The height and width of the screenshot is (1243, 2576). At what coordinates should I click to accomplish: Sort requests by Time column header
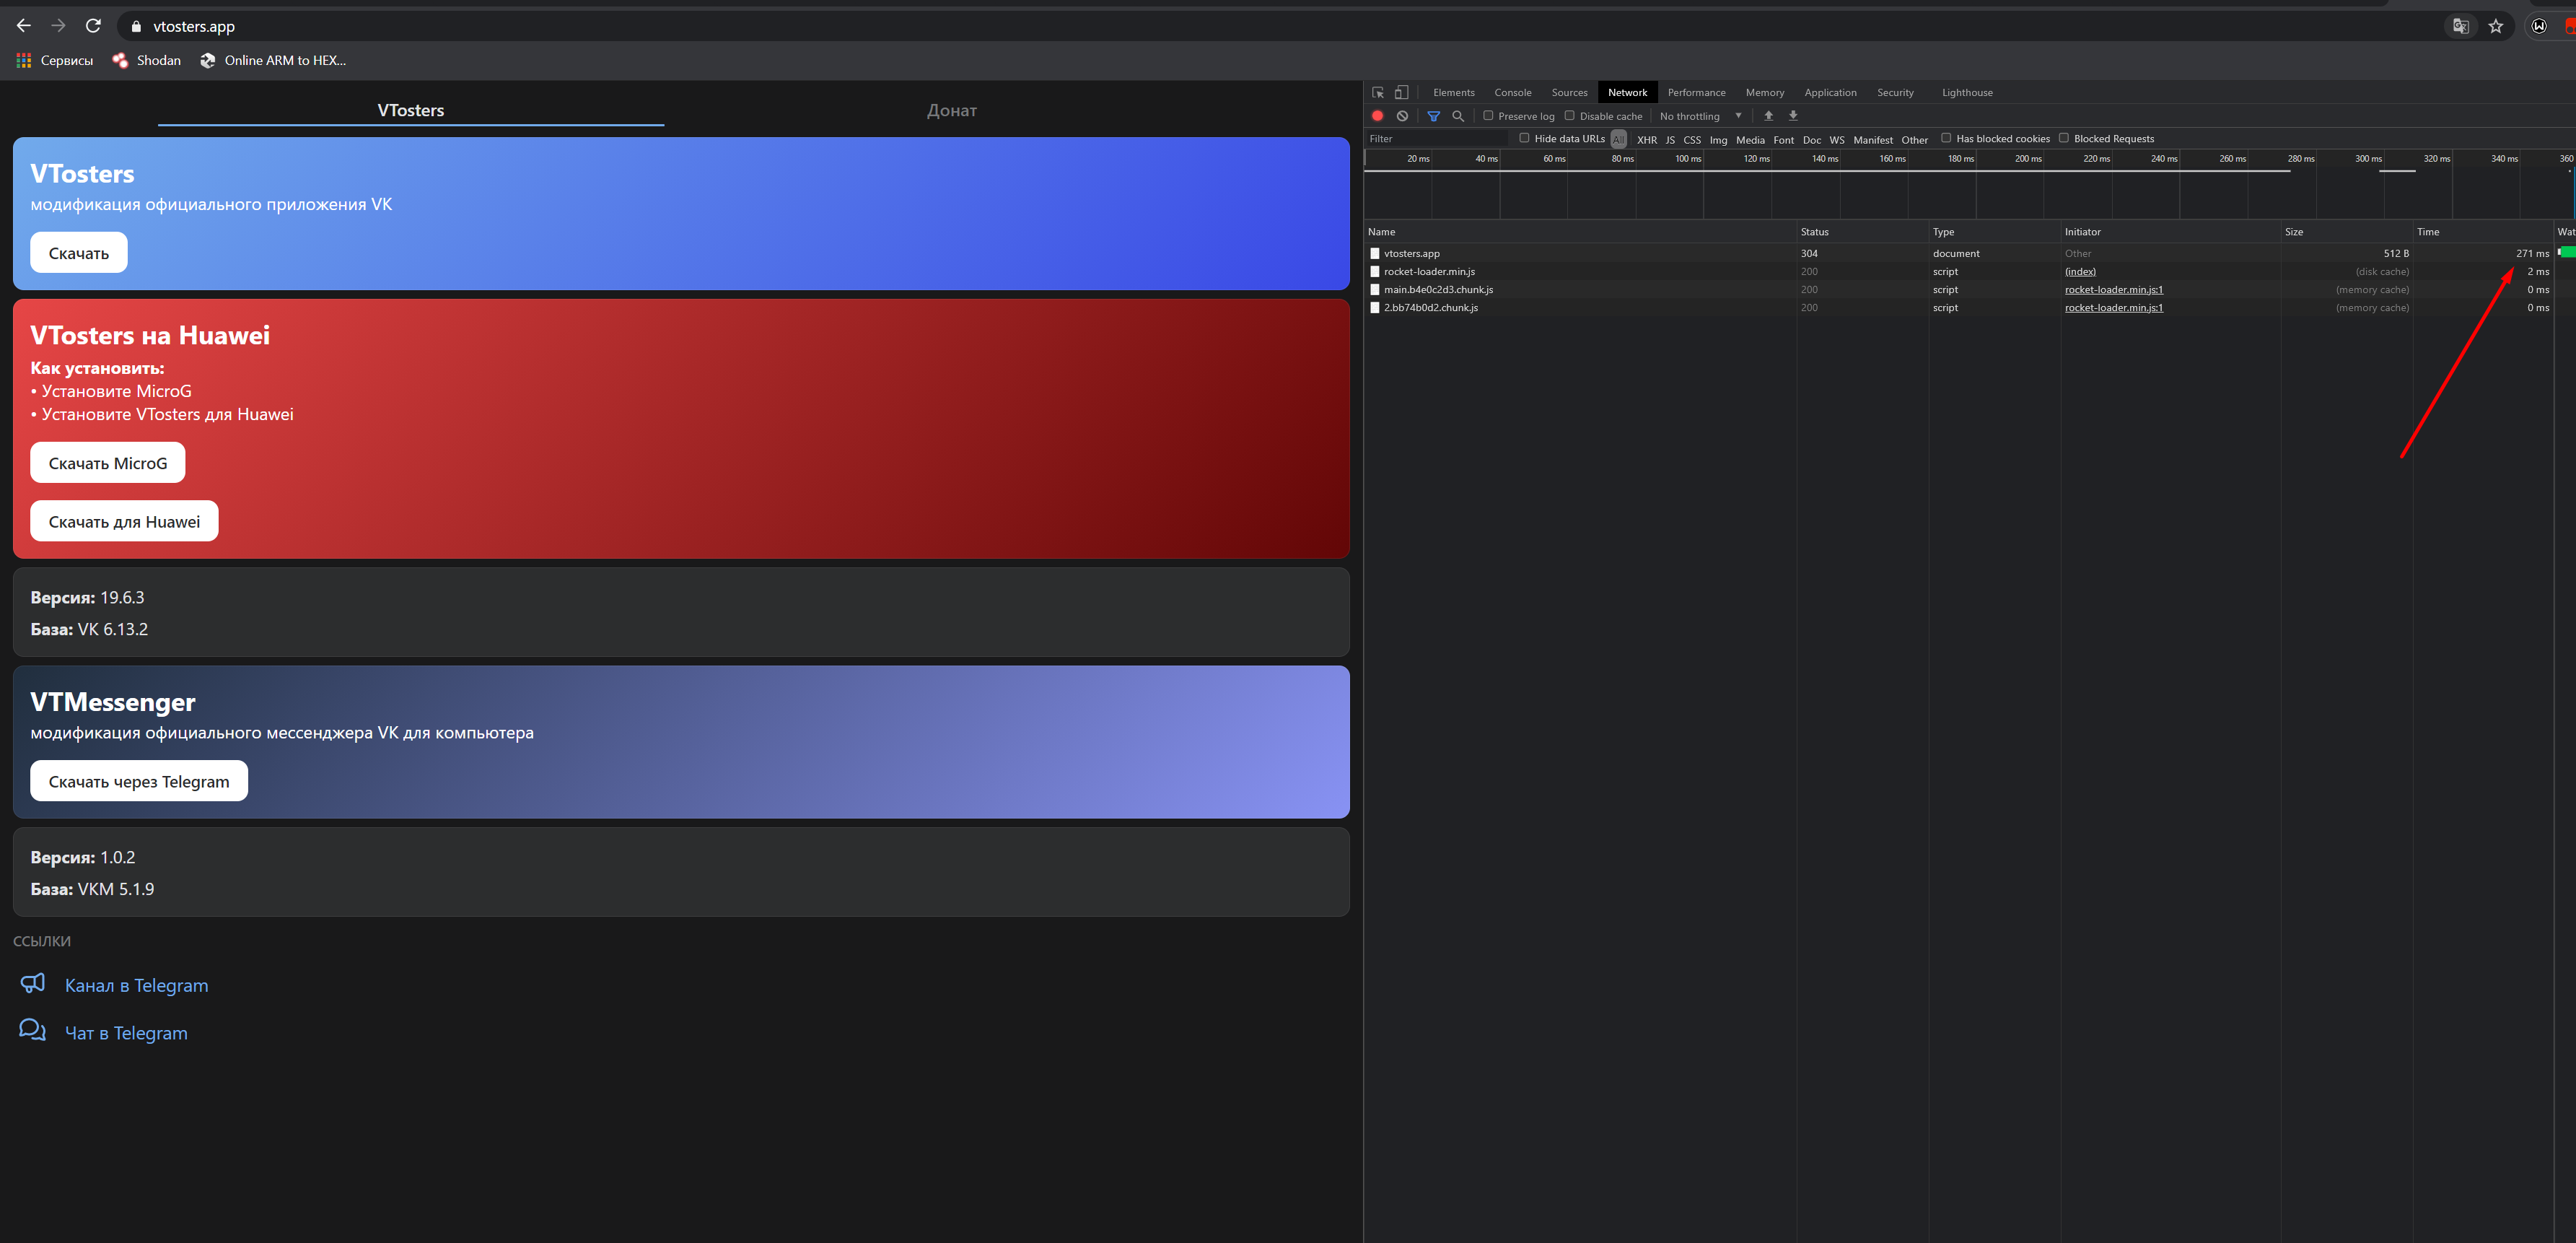coord(2483,232)
